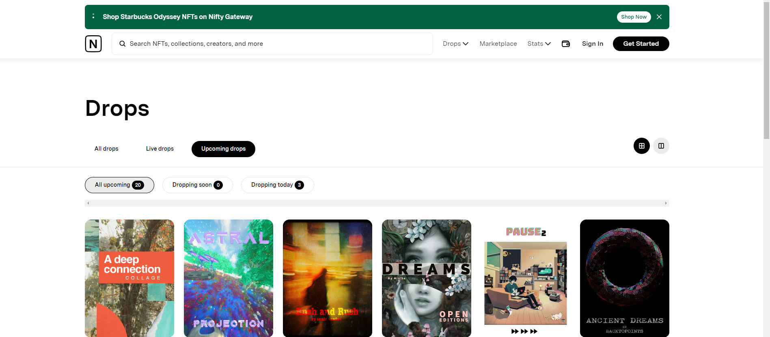
Task: Click the wallet icon in navbar
Action: [x=565, y=44]
